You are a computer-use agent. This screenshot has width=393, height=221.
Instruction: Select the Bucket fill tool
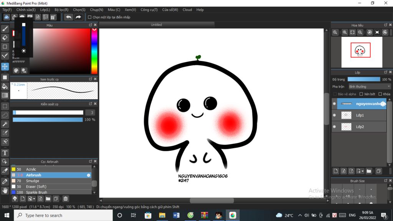coord(5,86)
